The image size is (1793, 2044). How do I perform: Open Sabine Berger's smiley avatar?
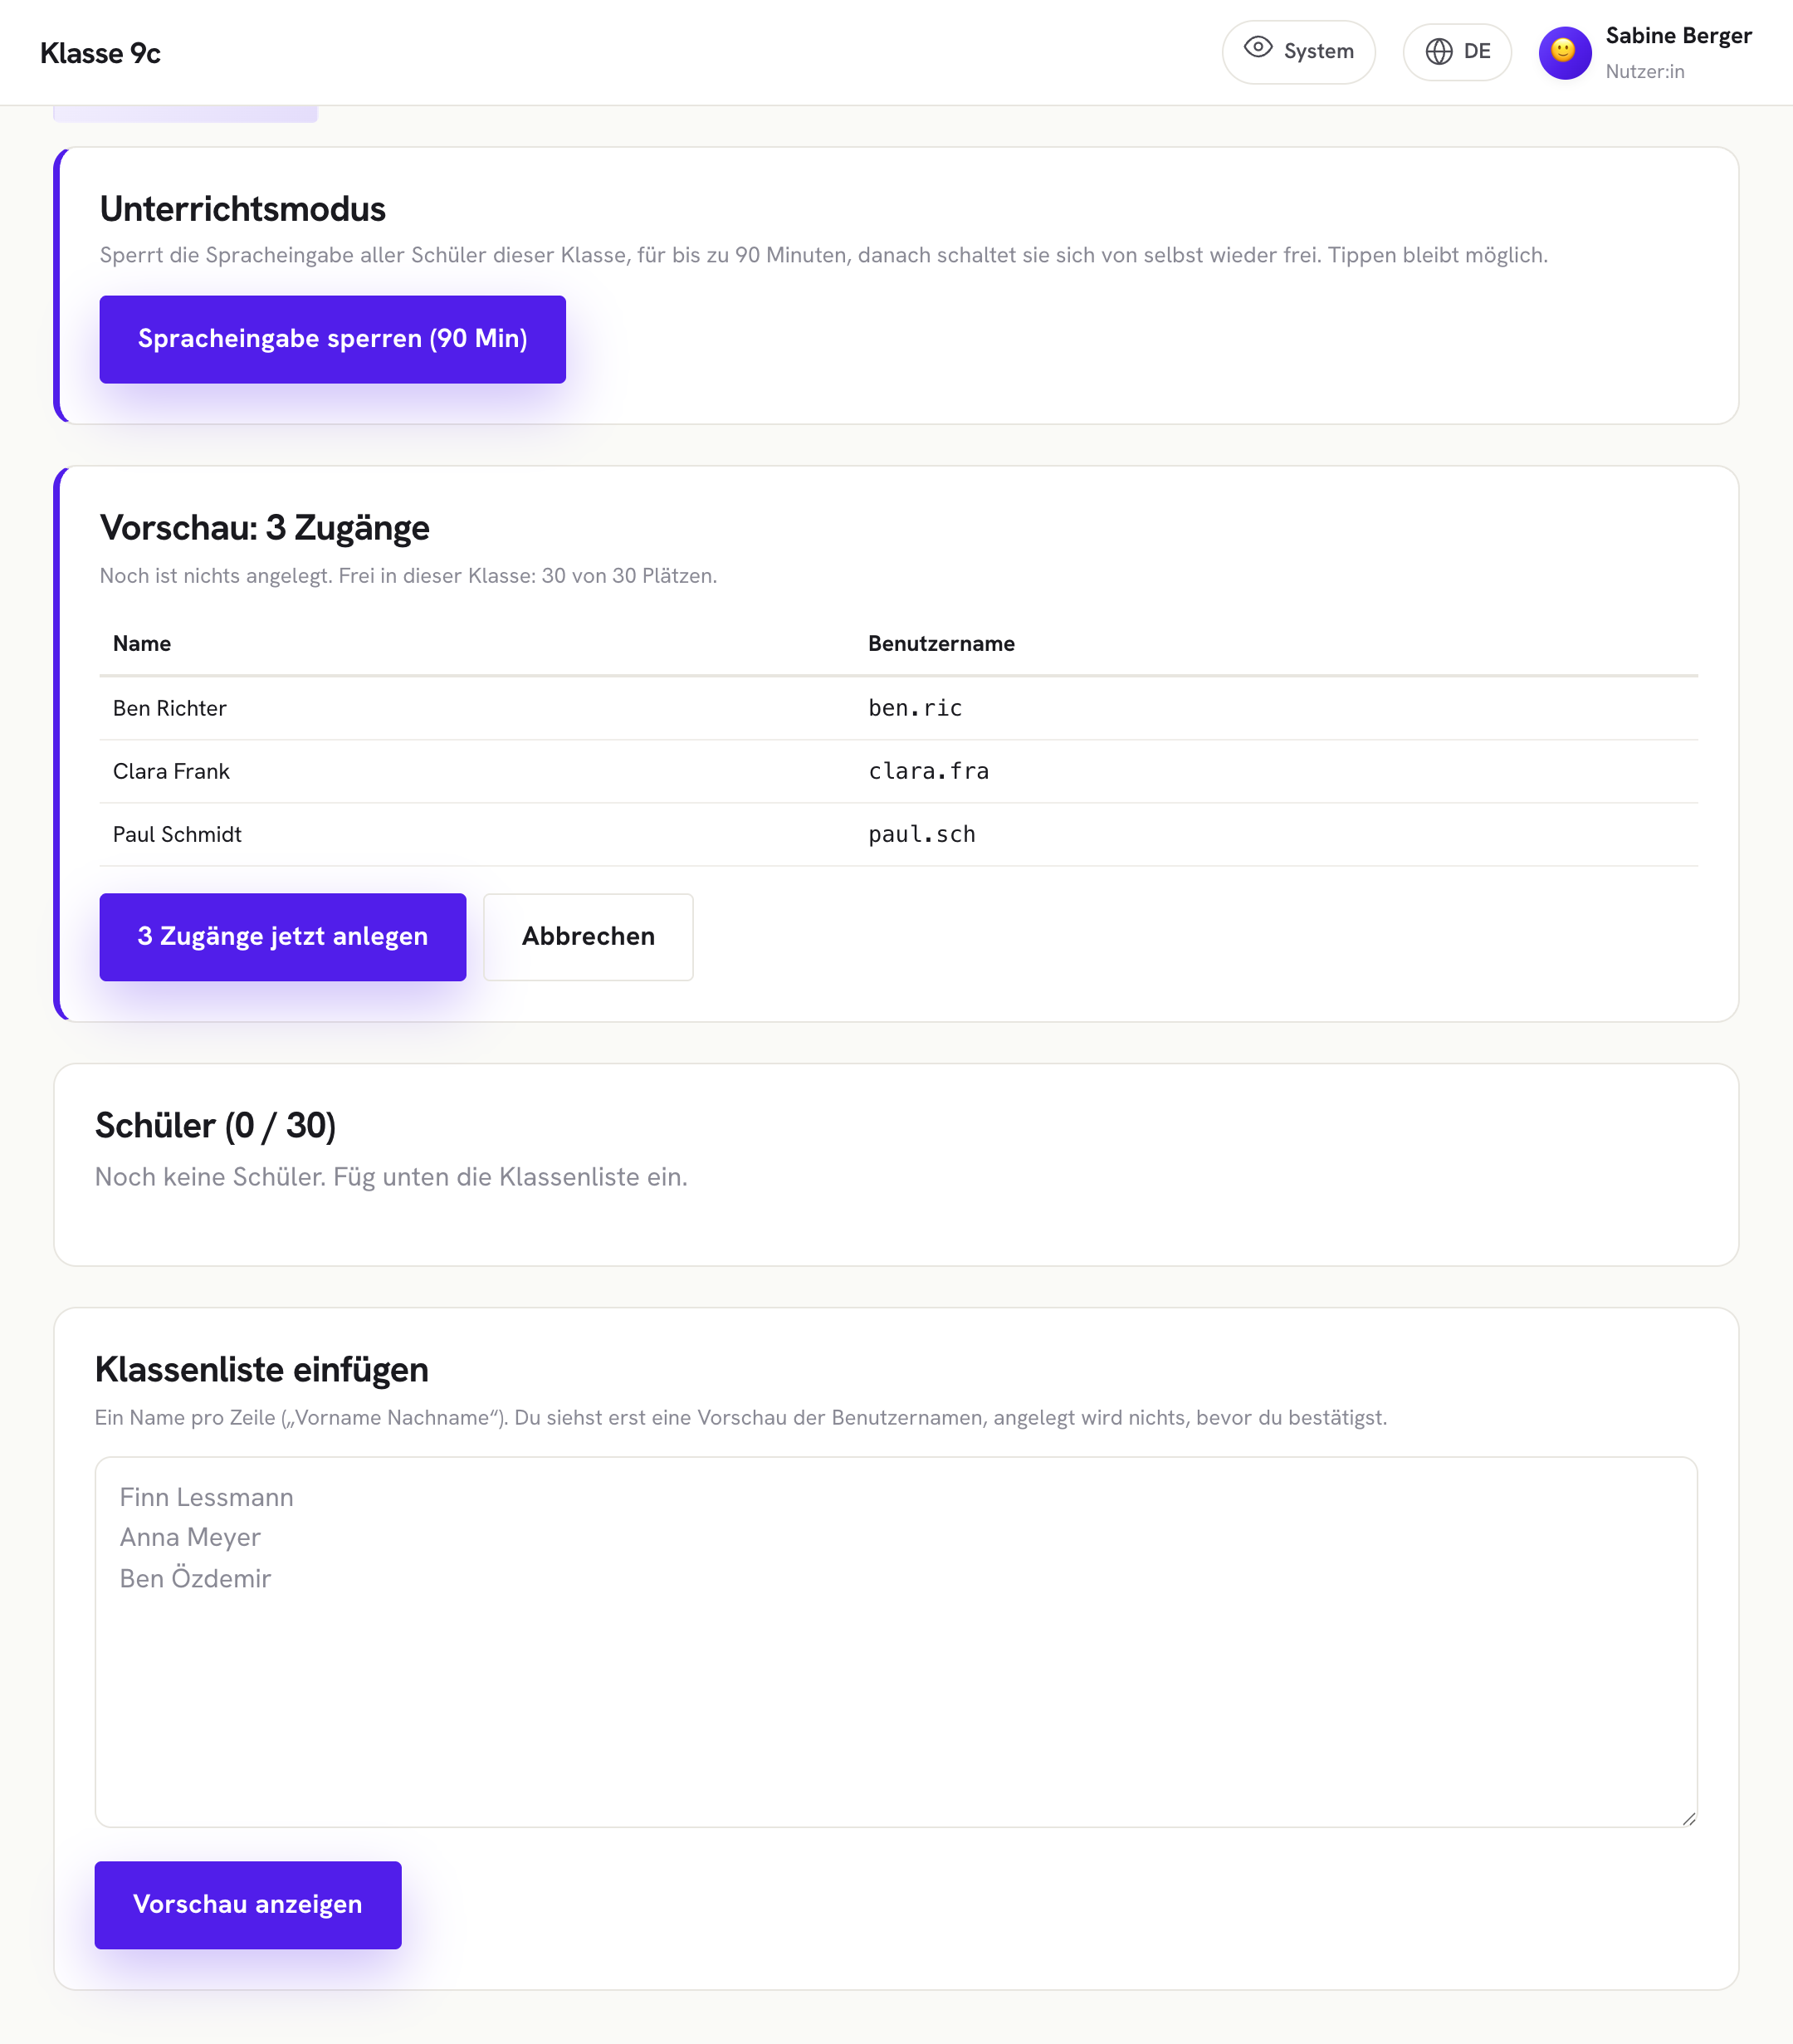1564,52
